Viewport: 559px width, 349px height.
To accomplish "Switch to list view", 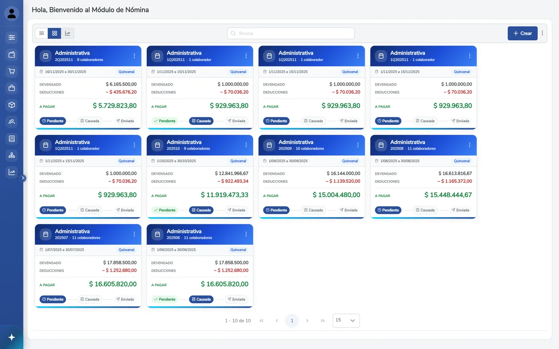I will point(41,33).
